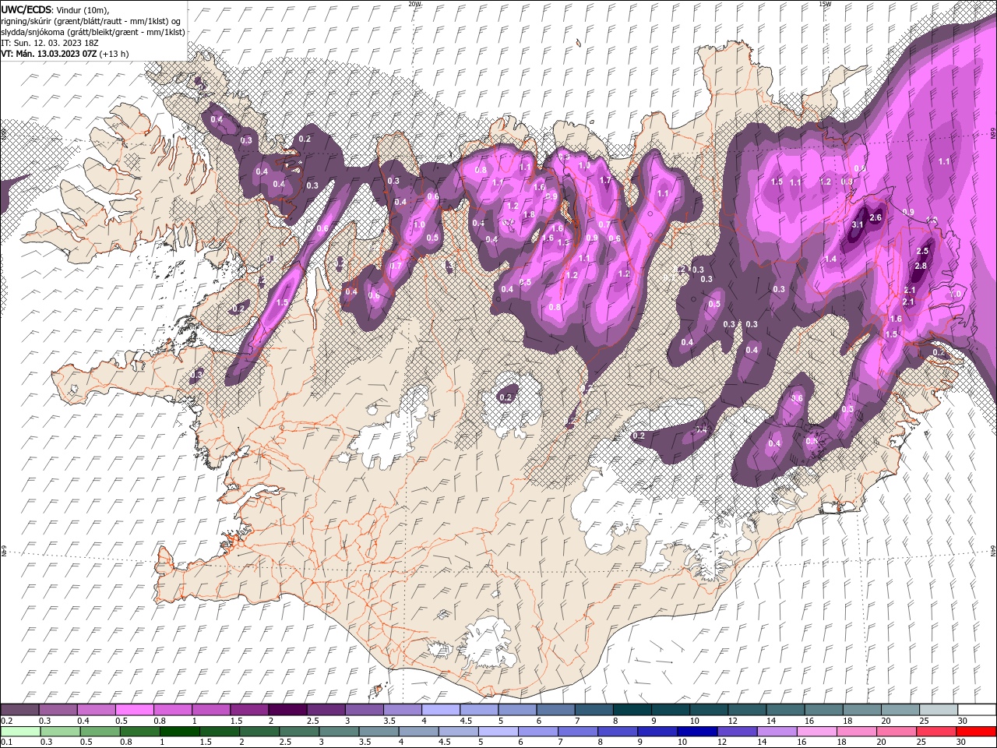997x748 pixels.
Task: Pick the darkest purple snow swatch starting at 2
Action: point(287,710)
